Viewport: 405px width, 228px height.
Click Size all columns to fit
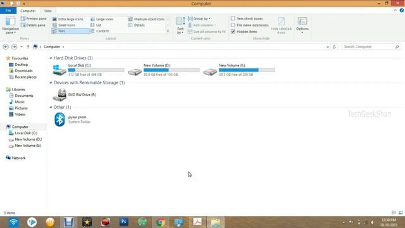click(207, 32)
